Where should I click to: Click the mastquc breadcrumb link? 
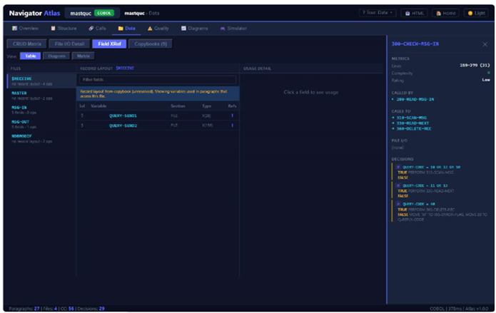pyautogui.click(x=134, y=14)
